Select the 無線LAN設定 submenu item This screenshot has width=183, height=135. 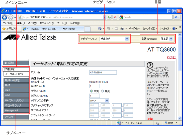tap(16, 80)
